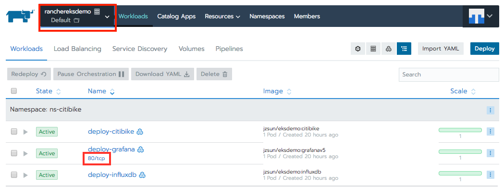Open the deploy-influxdb workload link
Screen dimensions: 504x187
pyautogui.click(x=112, y=175)
